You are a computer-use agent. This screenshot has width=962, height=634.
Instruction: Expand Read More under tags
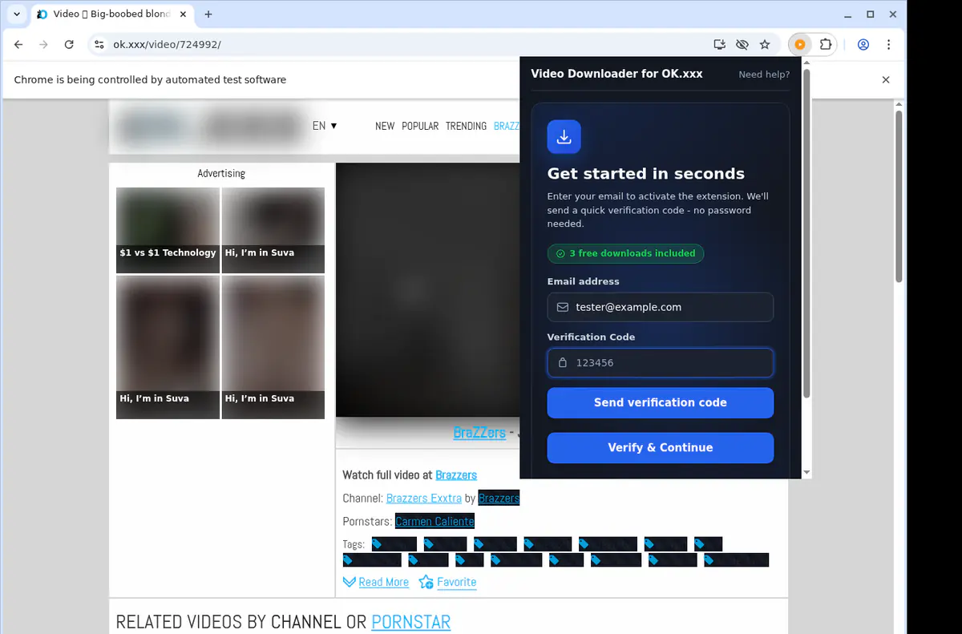pos(384,582)
